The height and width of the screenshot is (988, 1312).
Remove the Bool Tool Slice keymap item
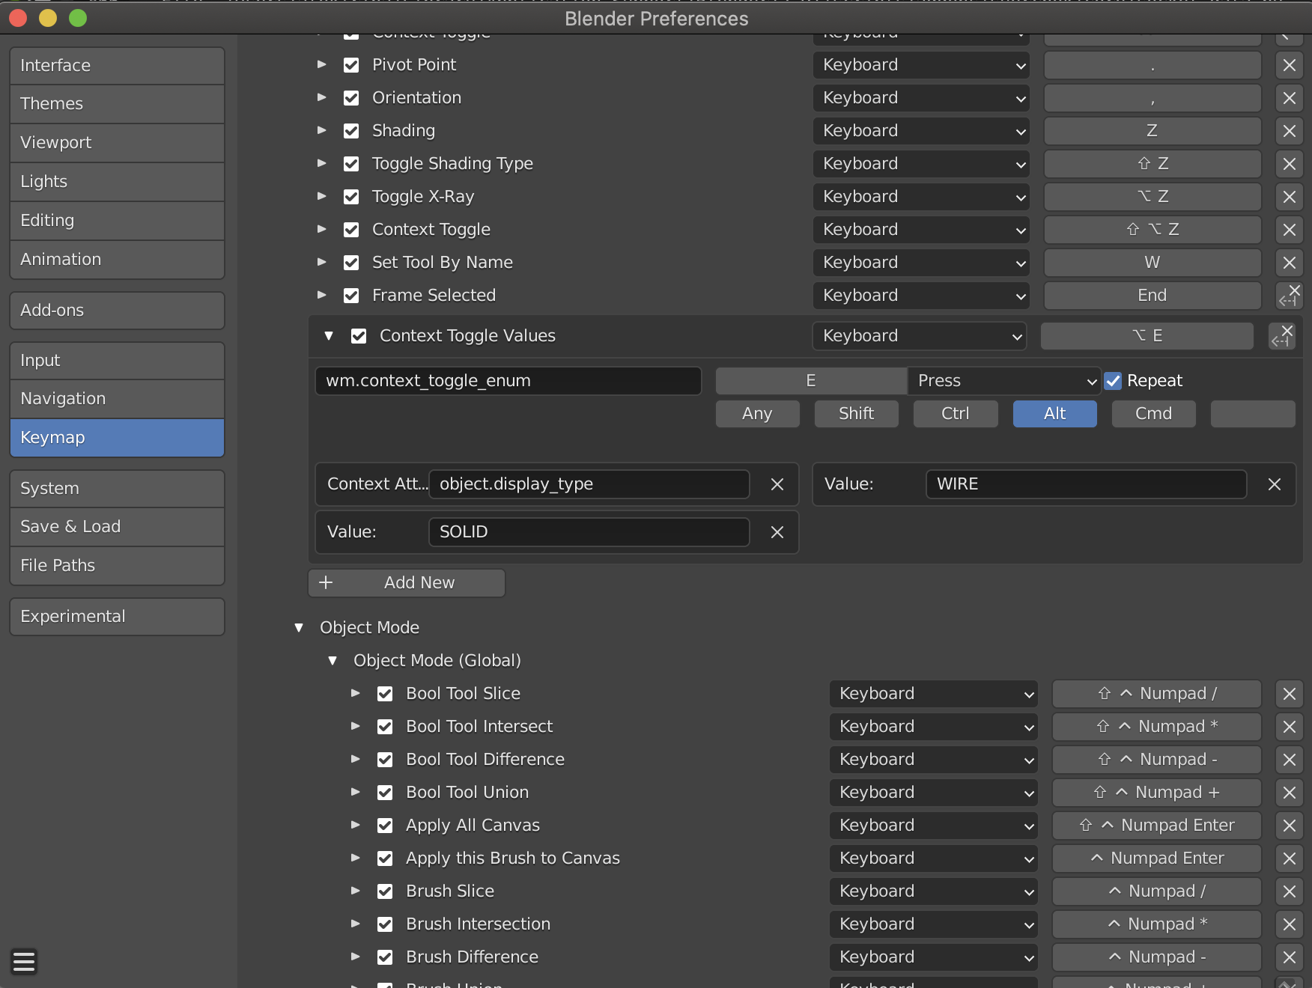(x=1289, y=694)
